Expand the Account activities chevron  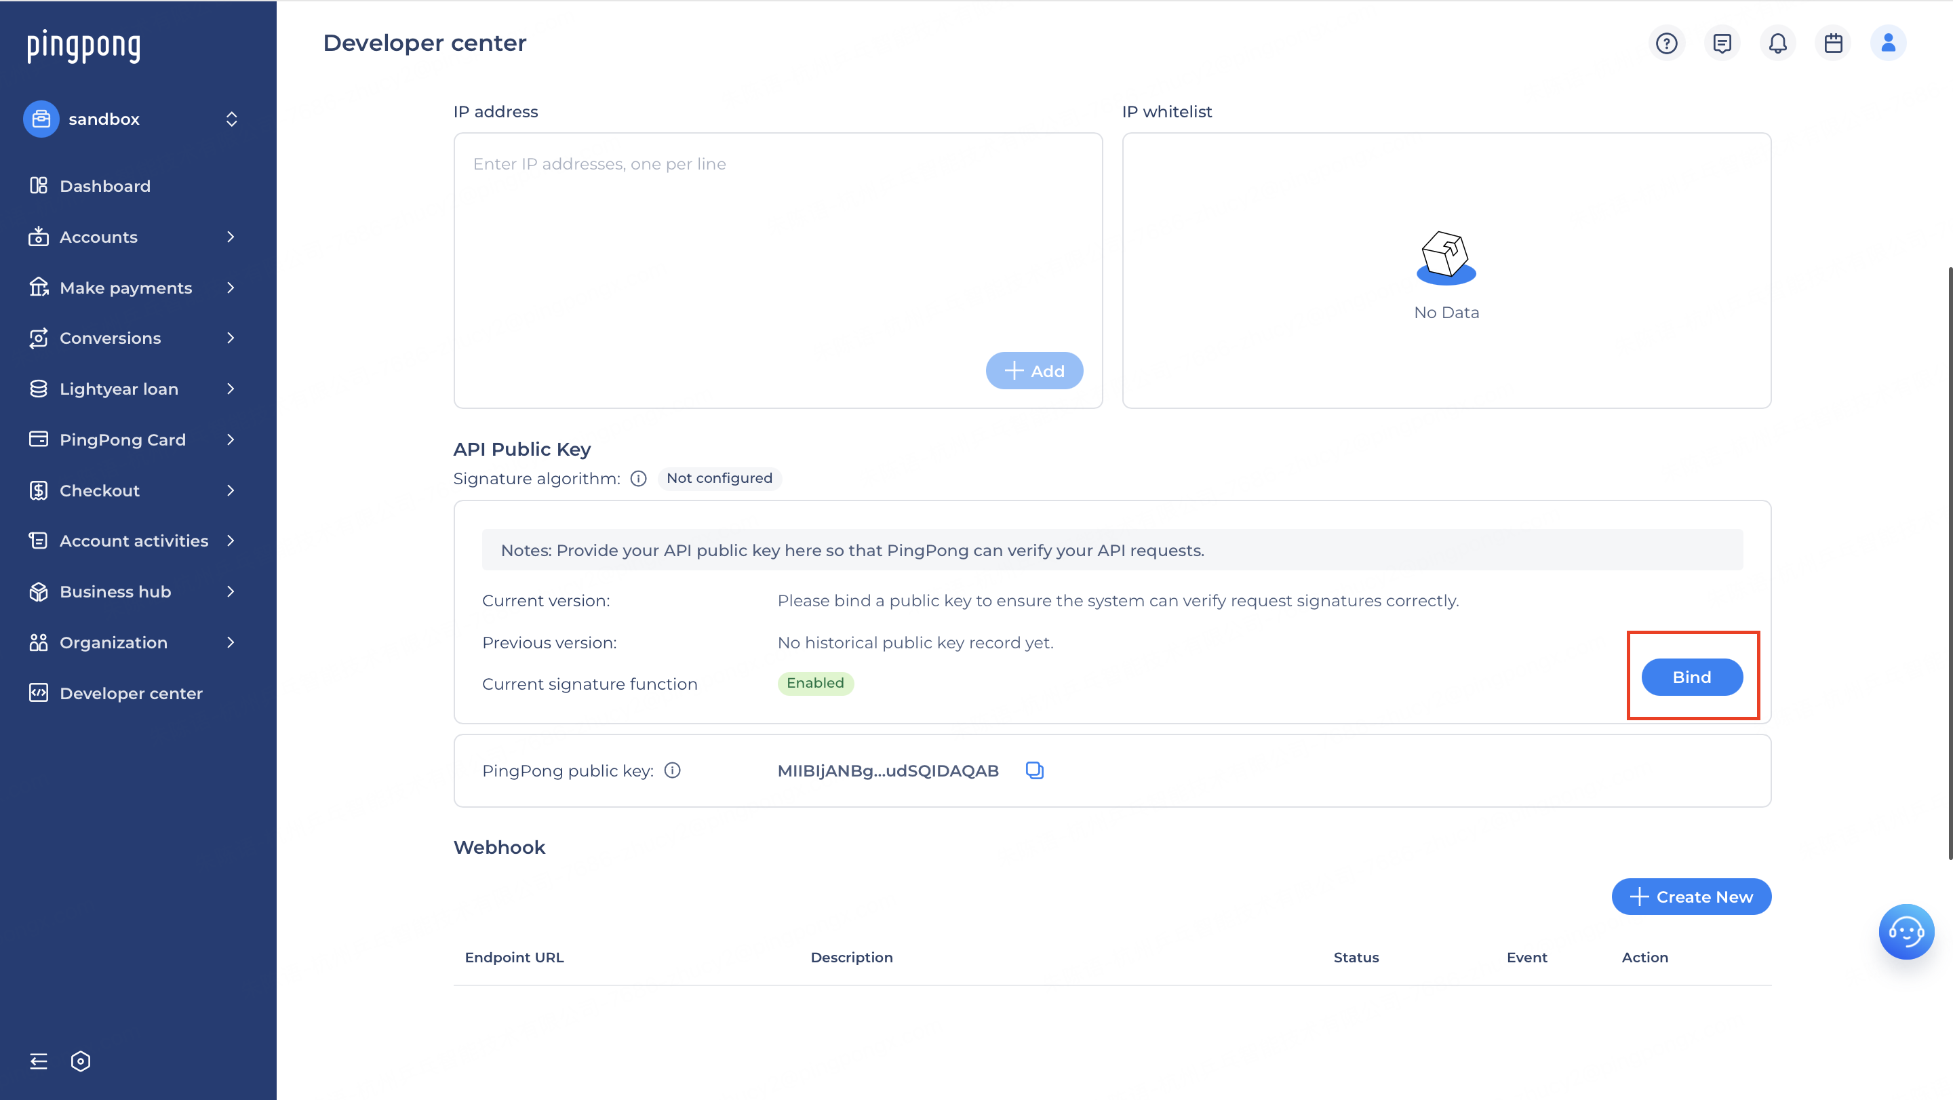pos(231,541)
